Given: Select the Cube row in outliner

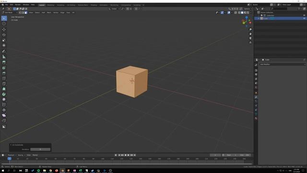Looking at the screenshot, I should pos(280,18).
